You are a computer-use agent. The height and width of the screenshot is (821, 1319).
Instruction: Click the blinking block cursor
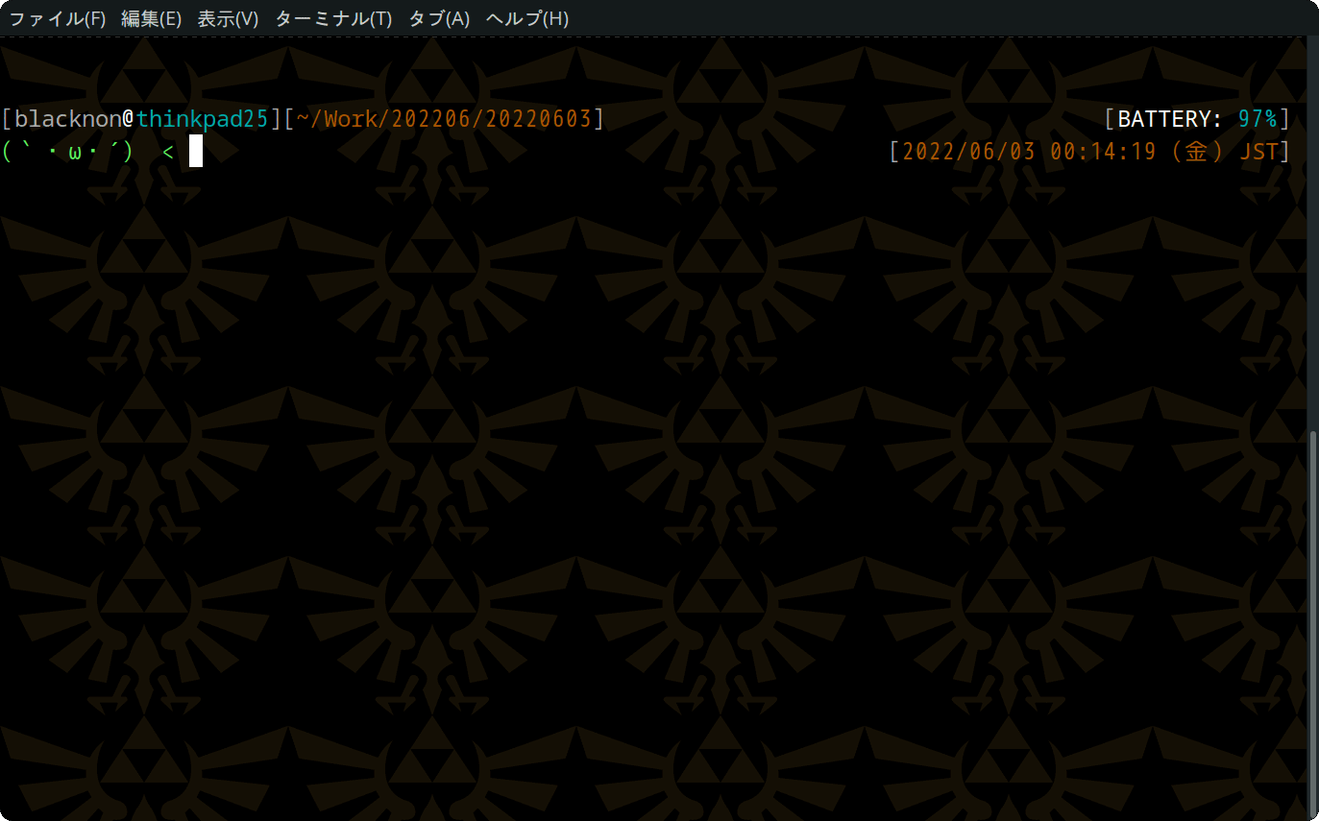point(196,151)
